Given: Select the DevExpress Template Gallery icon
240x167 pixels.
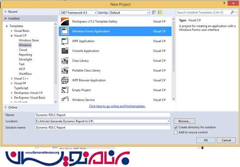Looking at the screenshot, I should click(65, 22).
